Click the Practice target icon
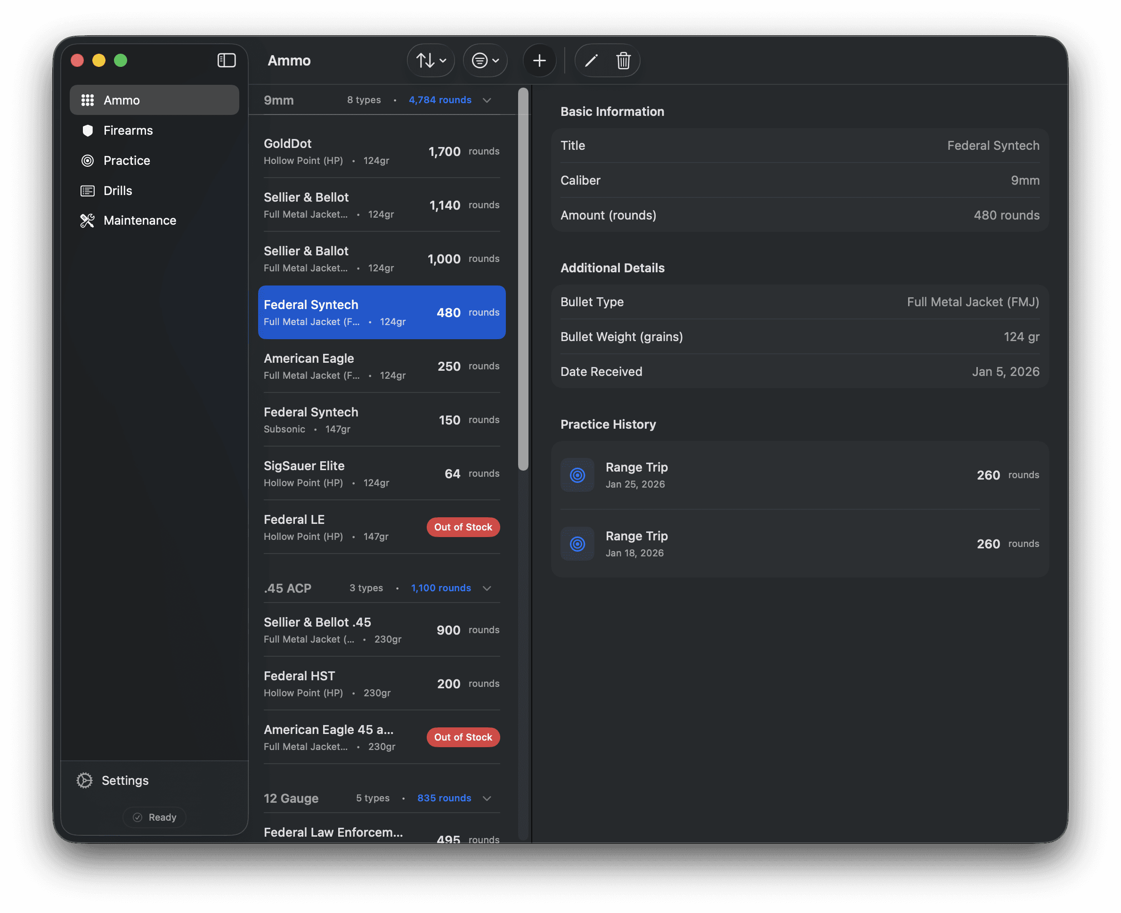 click(x=87, y=160)
